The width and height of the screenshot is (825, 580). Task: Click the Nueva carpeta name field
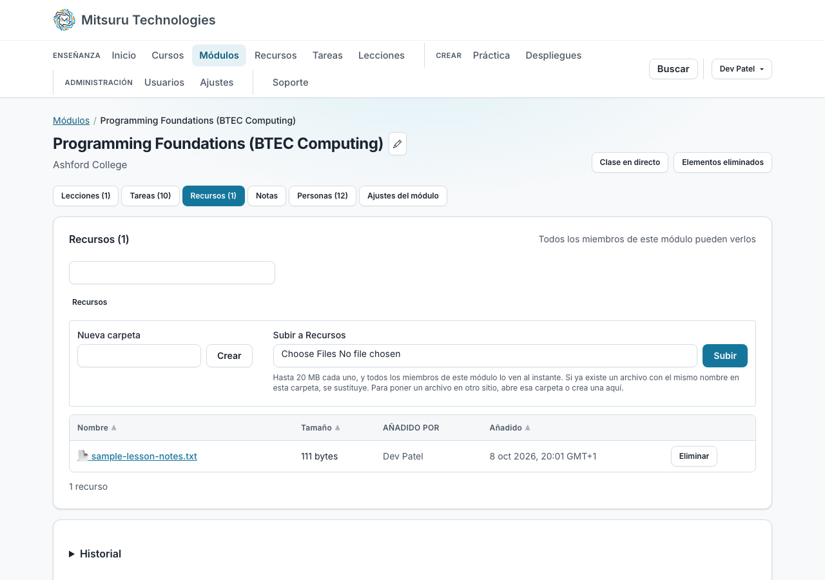139,356
